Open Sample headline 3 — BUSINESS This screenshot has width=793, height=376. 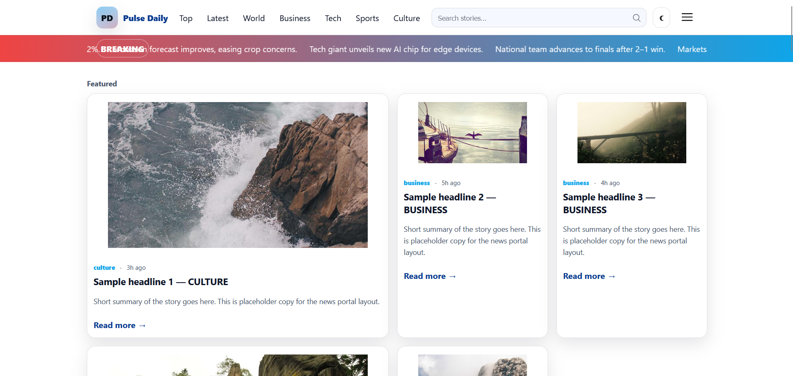609,203
